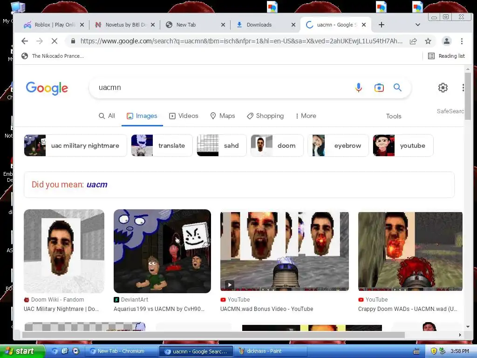
Task: Click the translate suggestion chip
Action: point(162,145)
